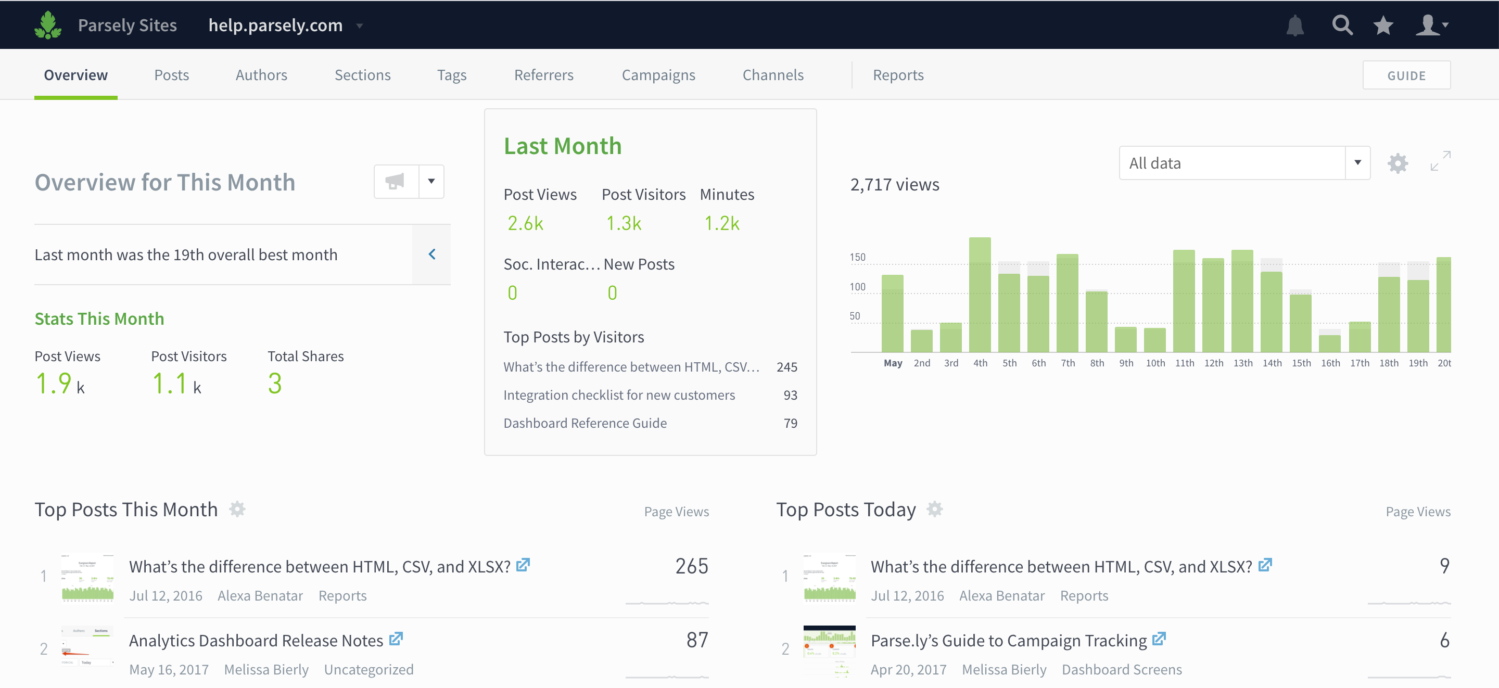The width and height of the screenshot is (1499, 688).
Task: Open the dropdown arrow beside the megaphone
Action: pyautogui.click(x=431, y=182)
